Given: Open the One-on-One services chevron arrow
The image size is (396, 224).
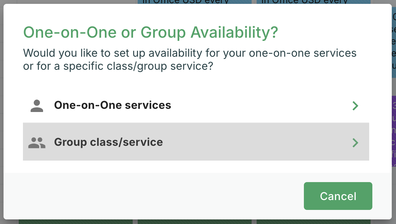Looking at the screenshot, I should 355,106.
